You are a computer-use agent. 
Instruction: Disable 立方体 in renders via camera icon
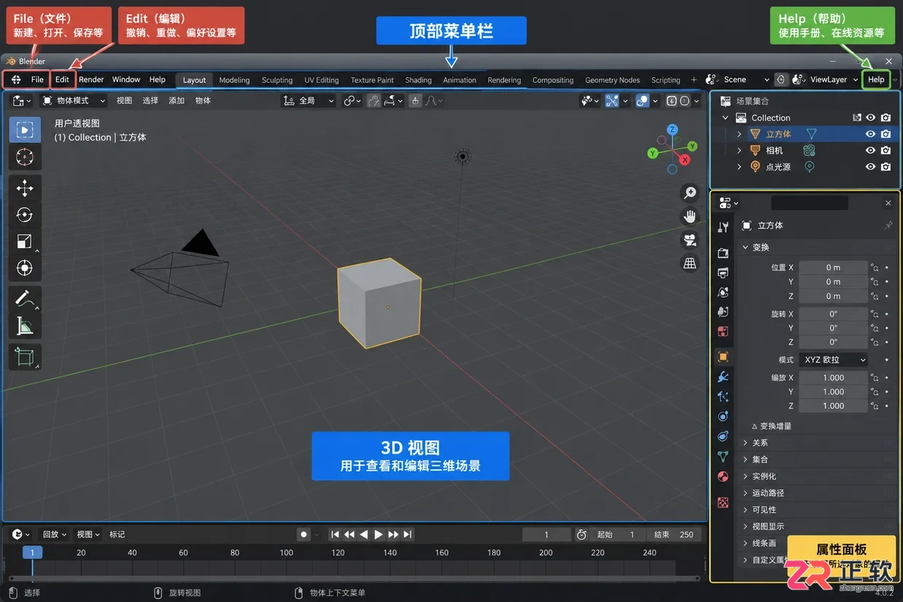tap(885, 134)
